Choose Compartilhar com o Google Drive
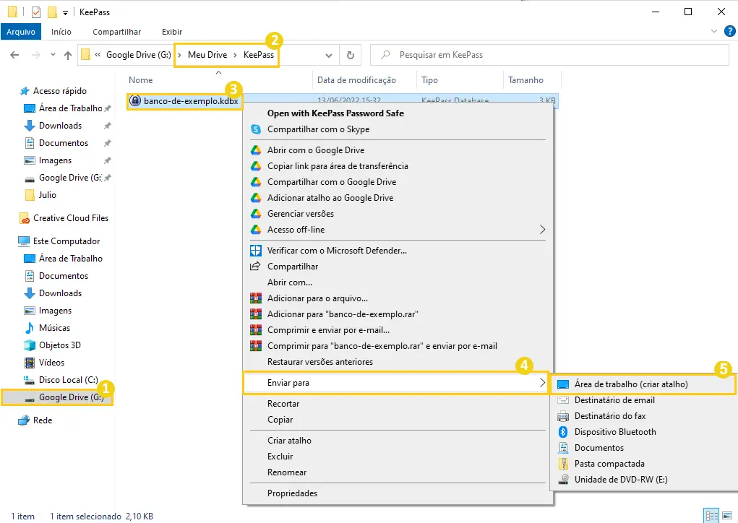The image size is (738, 523). [332, 182]
